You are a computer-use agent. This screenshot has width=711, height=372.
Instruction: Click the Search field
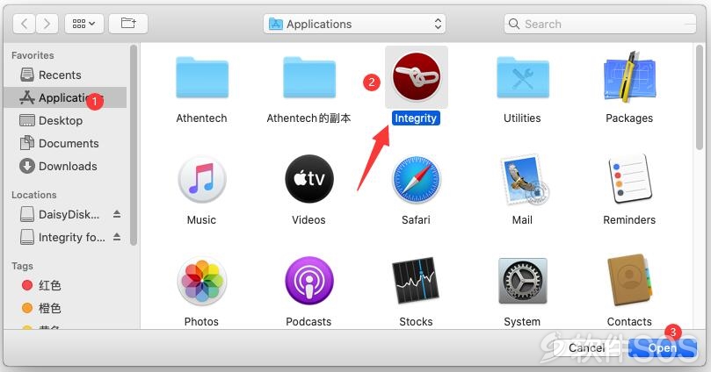pos(600,24)
